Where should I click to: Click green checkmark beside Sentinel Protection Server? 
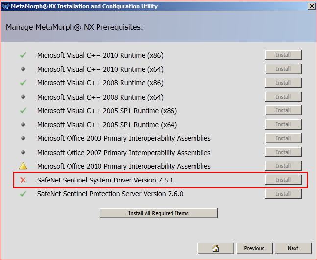click(23, 194)
